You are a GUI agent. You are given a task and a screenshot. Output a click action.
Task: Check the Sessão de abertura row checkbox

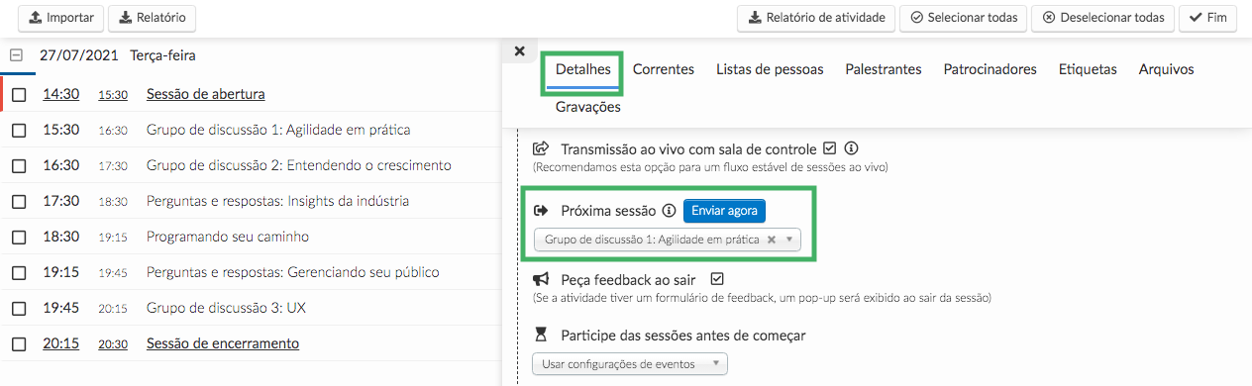coord(19,95)
